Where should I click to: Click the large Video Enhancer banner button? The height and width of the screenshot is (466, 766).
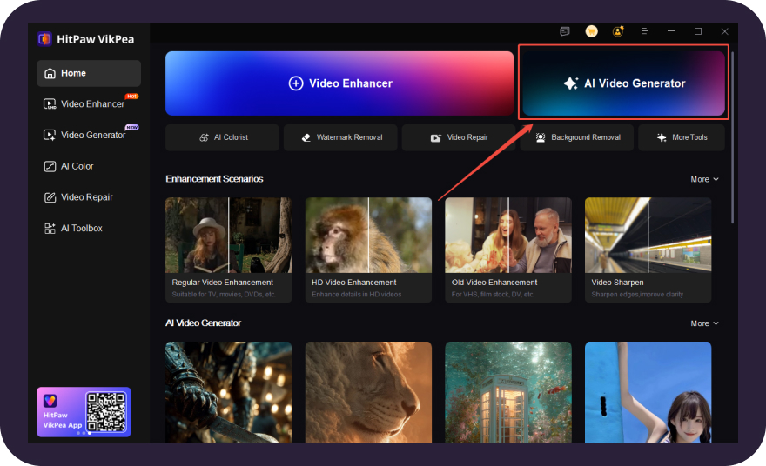coord(339,83)
